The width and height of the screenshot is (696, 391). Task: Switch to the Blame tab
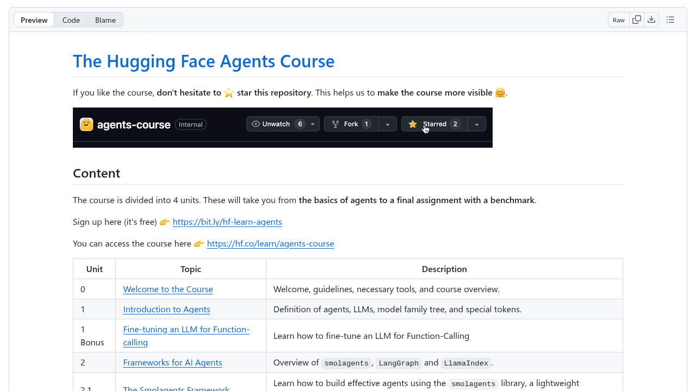pyautogui.click(x=105, y=20)
